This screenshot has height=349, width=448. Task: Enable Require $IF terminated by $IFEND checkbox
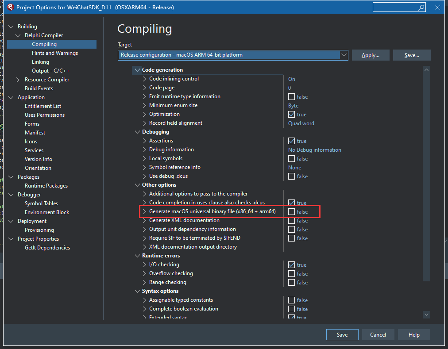point(291,238)
